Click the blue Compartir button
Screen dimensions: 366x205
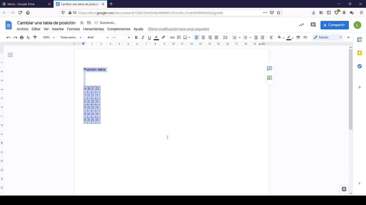335,25
